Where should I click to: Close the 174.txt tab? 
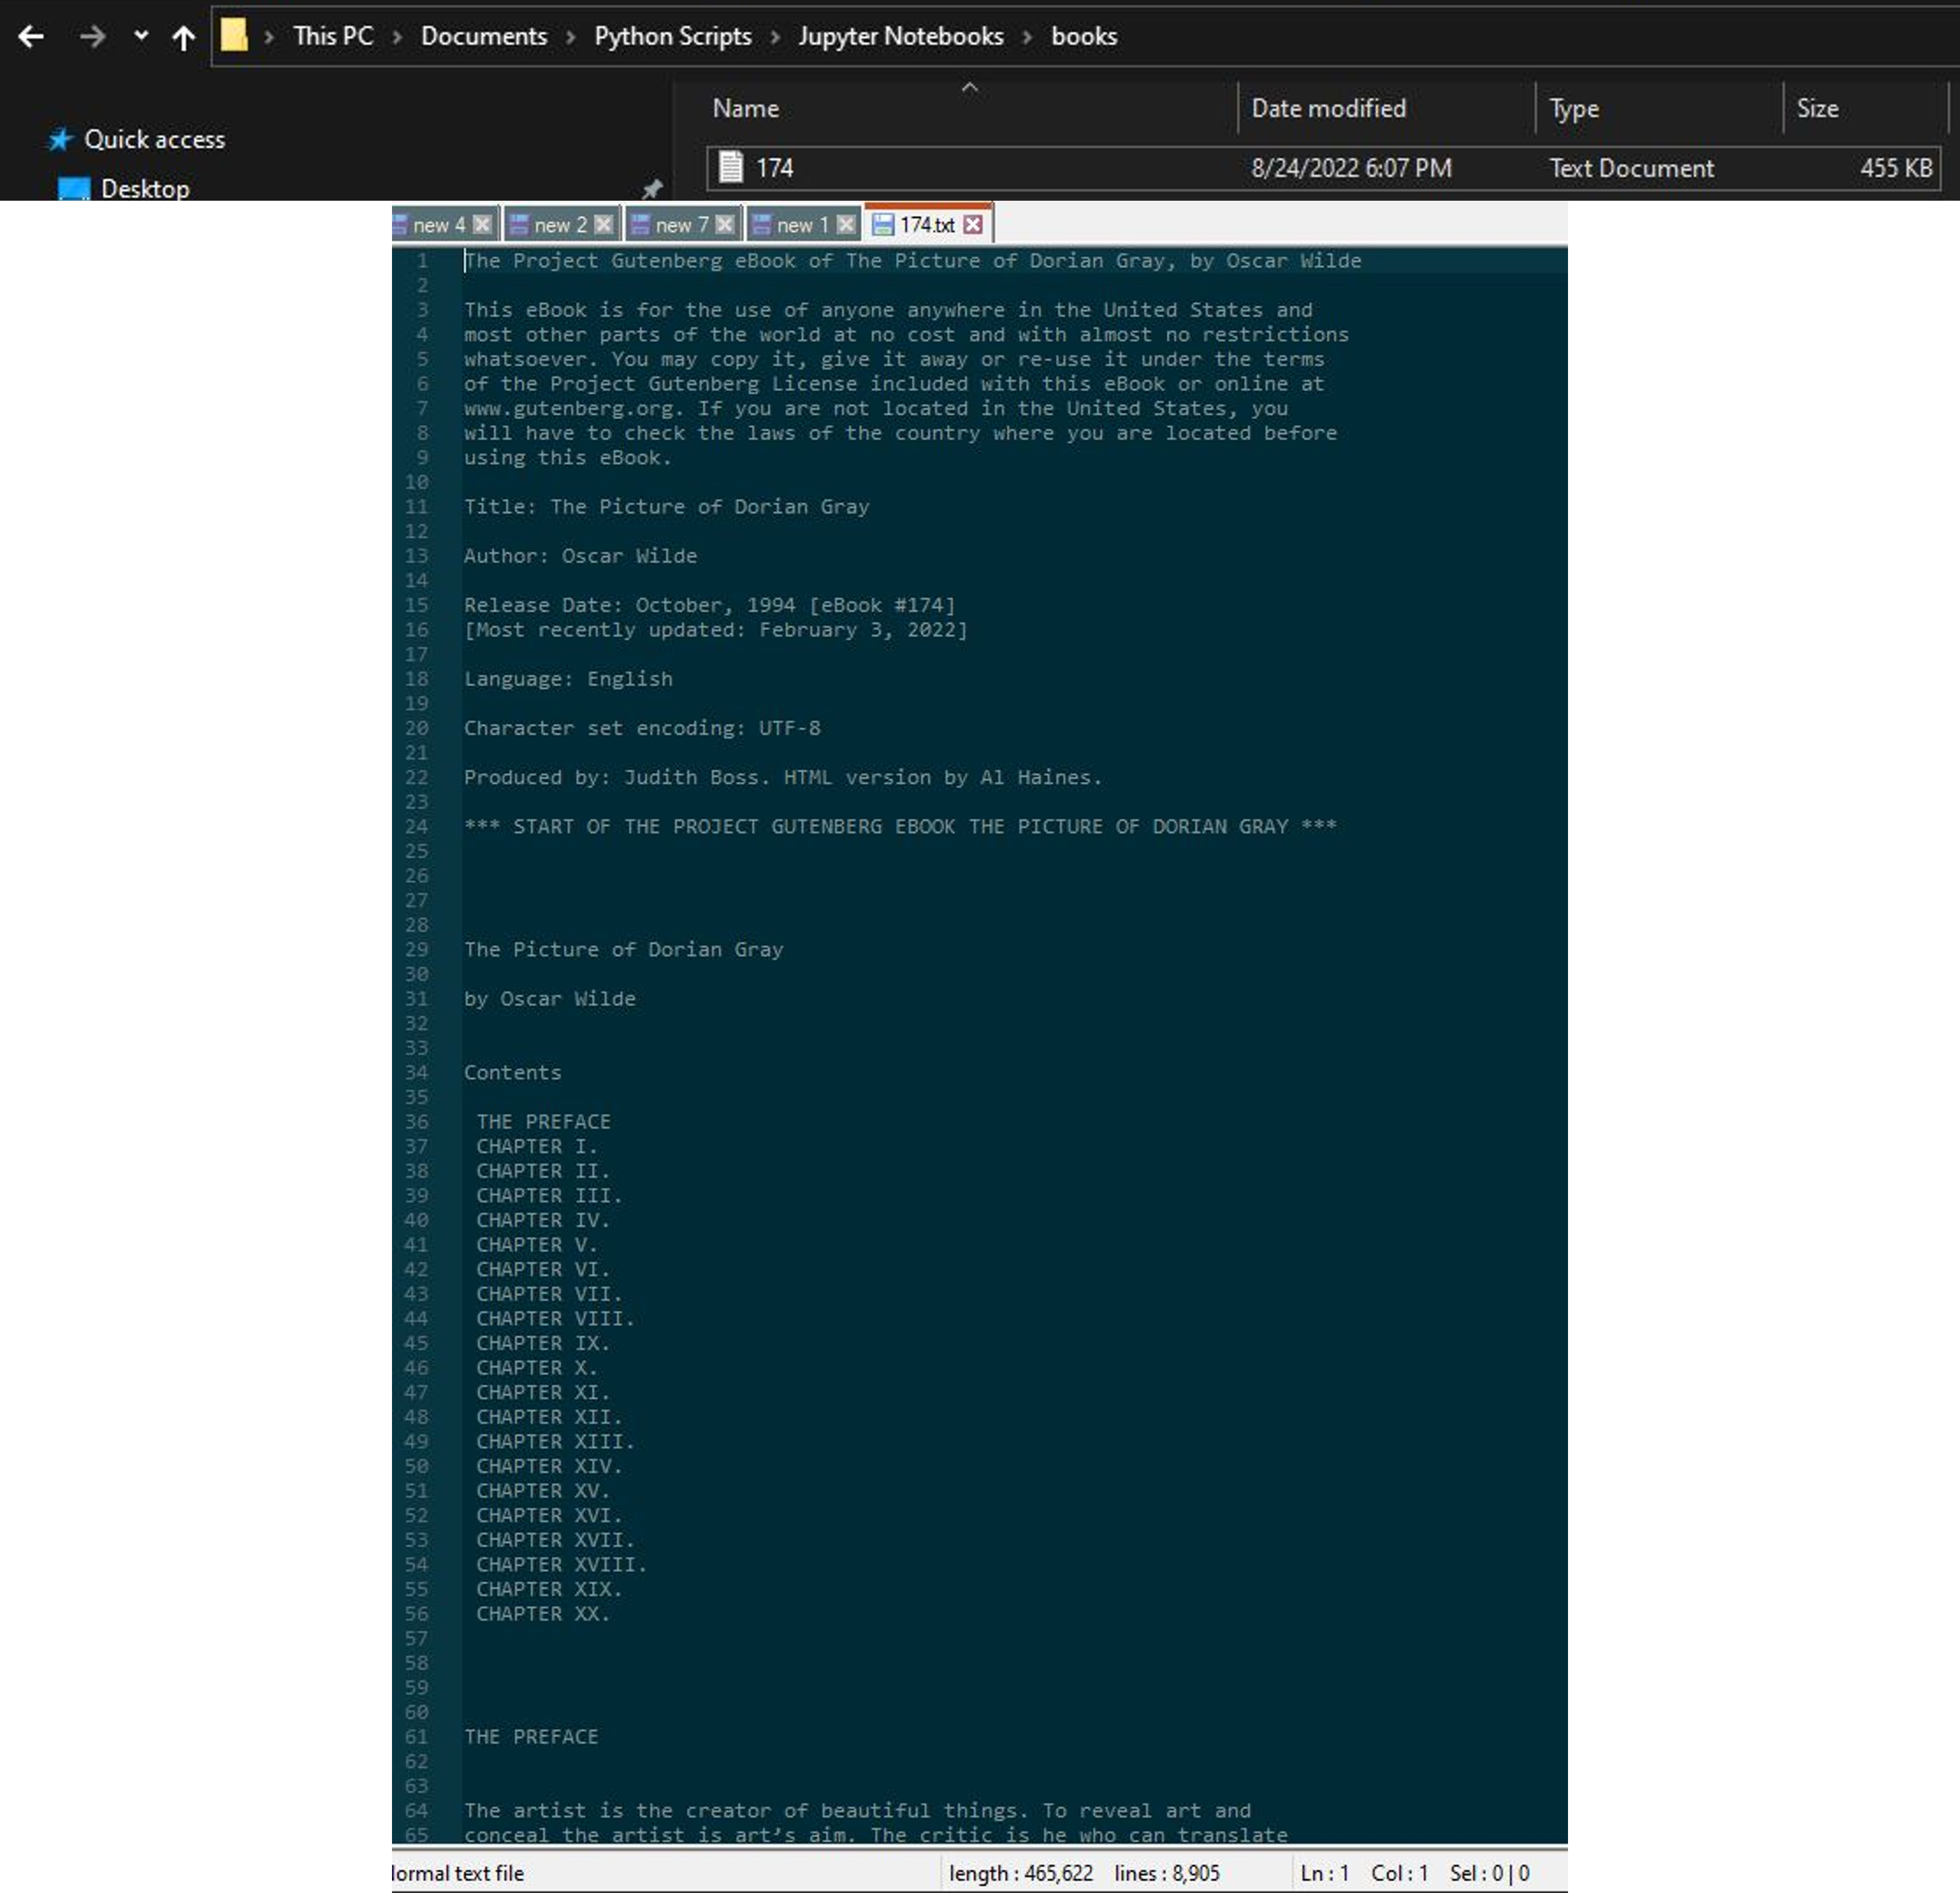973,225
